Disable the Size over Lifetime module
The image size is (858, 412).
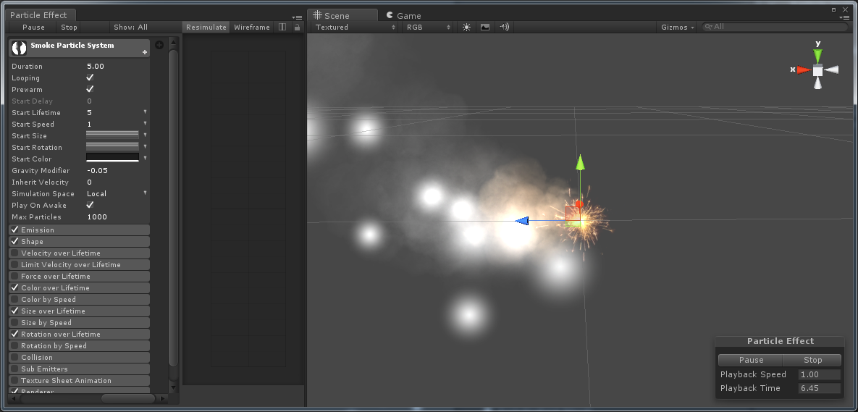14,311
